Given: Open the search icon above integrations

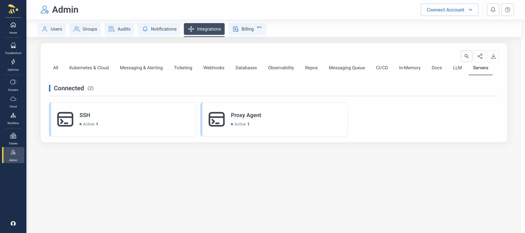Looking at the screenshot, I should [x=467, y=56].
